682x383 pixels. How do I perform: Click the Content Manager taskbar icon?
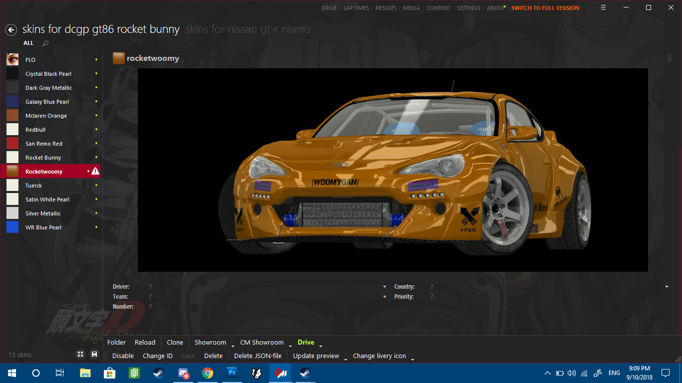[281, 373]
